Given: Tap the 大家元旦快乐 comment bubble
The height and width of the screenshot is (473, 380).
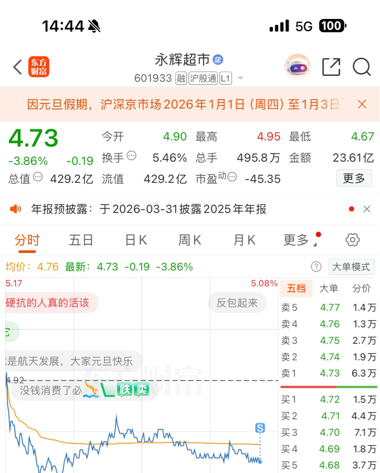Looking at the screenshot, I should [74, 361].
